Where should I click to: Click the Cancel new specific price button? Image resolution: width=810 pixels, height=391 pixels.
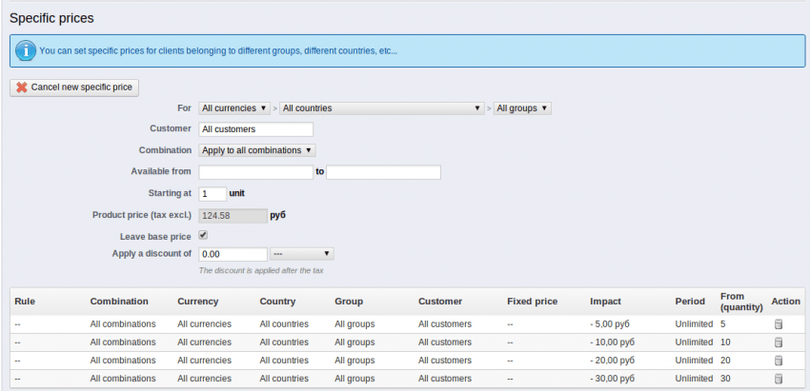(74, 88)
